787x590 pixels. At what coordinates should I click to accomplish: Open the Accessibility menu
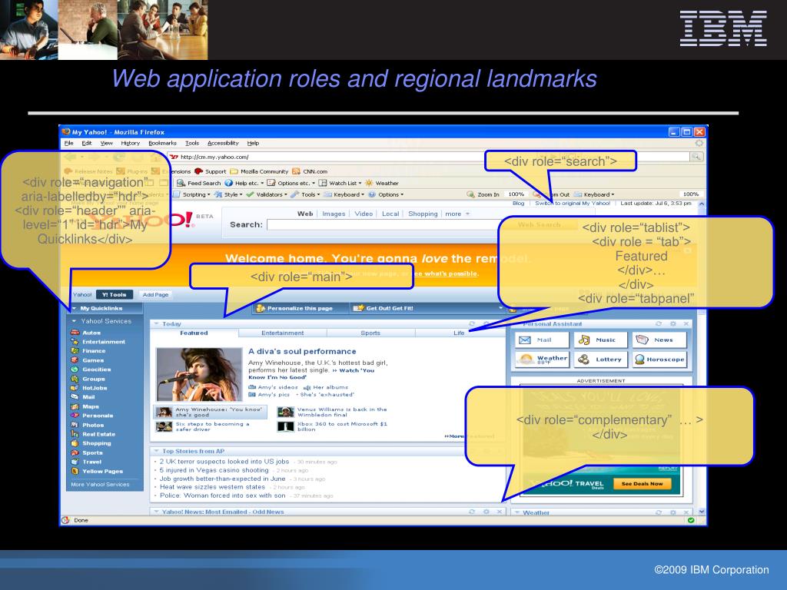223,143
